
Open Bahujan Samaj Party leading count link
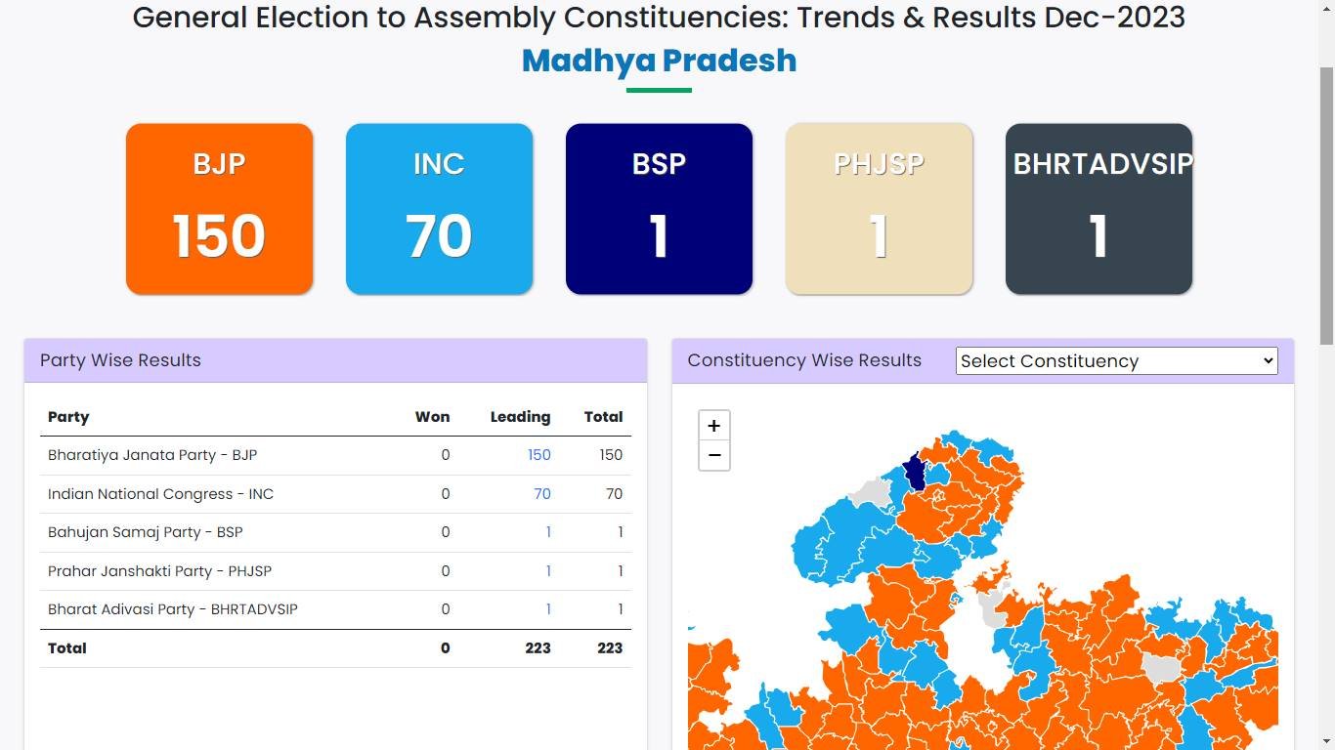click(x=548, y=532)
